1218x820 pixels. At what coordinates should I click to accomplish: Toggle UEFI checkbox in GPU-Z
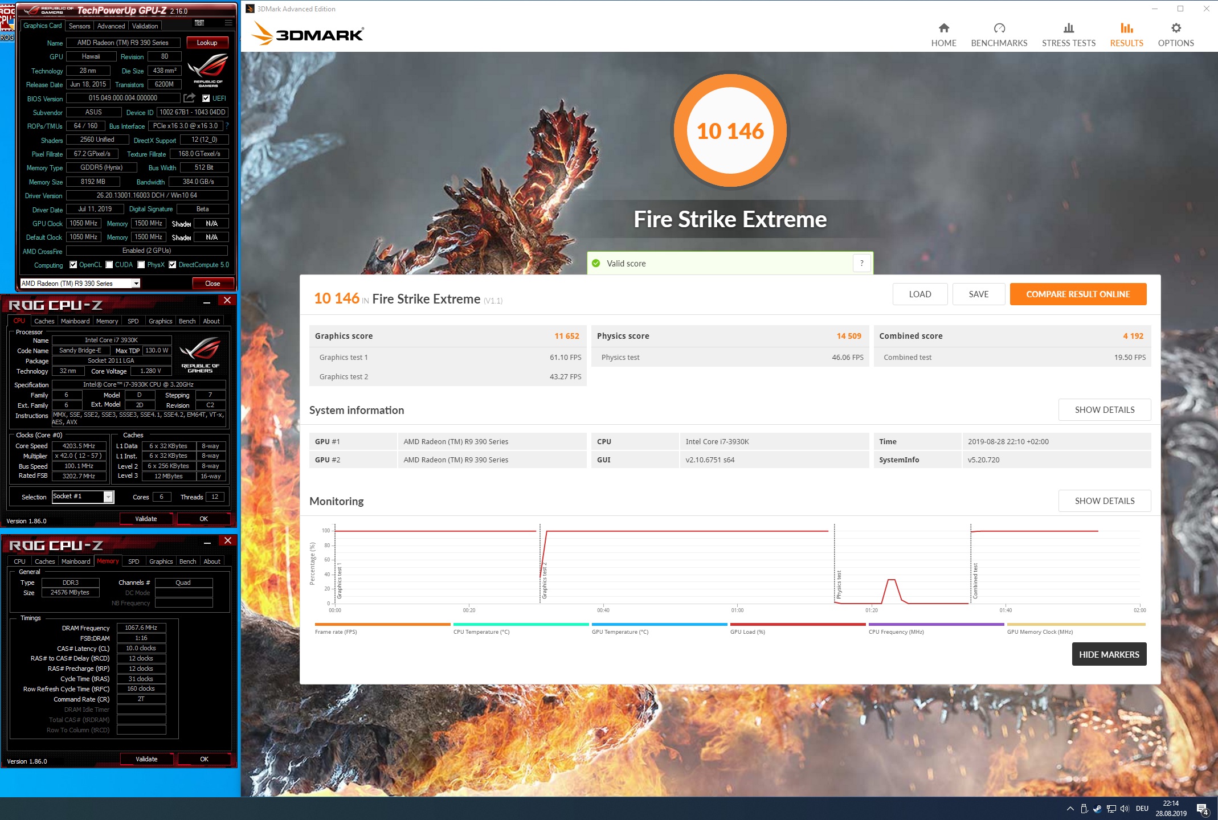coord(206,98)
